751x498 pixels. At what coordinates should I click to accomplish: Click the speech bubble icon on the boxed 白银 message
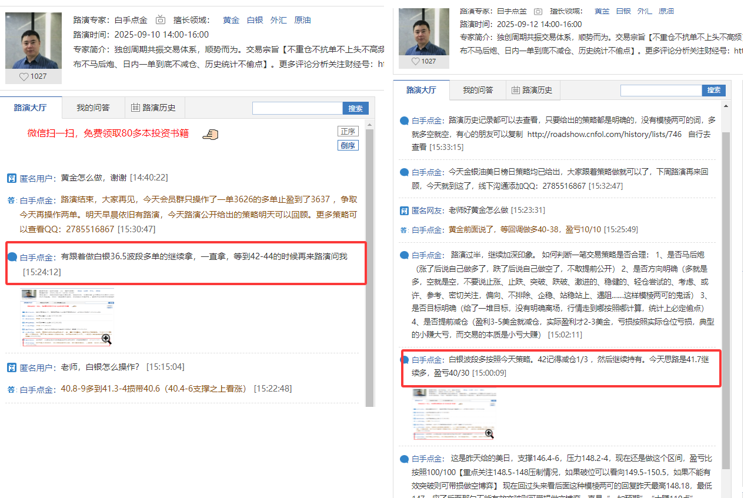(14, 256)
